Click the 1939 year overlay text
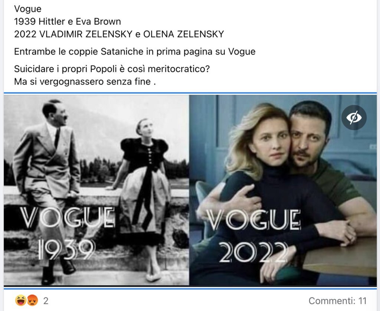The height and width of the screenshot is (311, 380). point(66,249)
